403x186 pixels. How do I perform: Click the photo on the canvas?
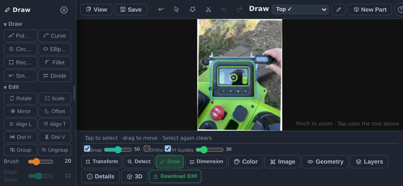tap(240, 75)
